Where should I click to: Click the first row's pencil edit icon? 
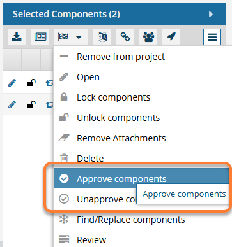coord(12,83)
